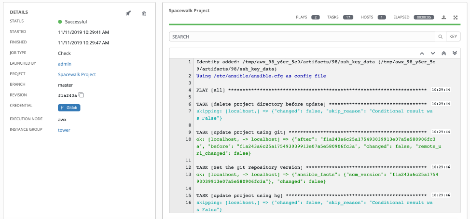Click the revision hash f1a243a
Screen dimensions: 470x219
(x=68, y=96)
